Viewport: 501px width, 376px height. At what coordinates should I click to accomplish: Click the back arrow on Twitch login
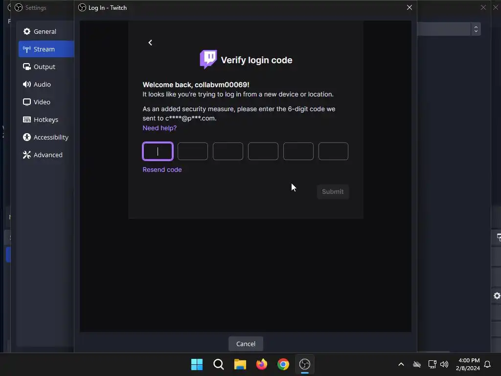coord(150,43)
